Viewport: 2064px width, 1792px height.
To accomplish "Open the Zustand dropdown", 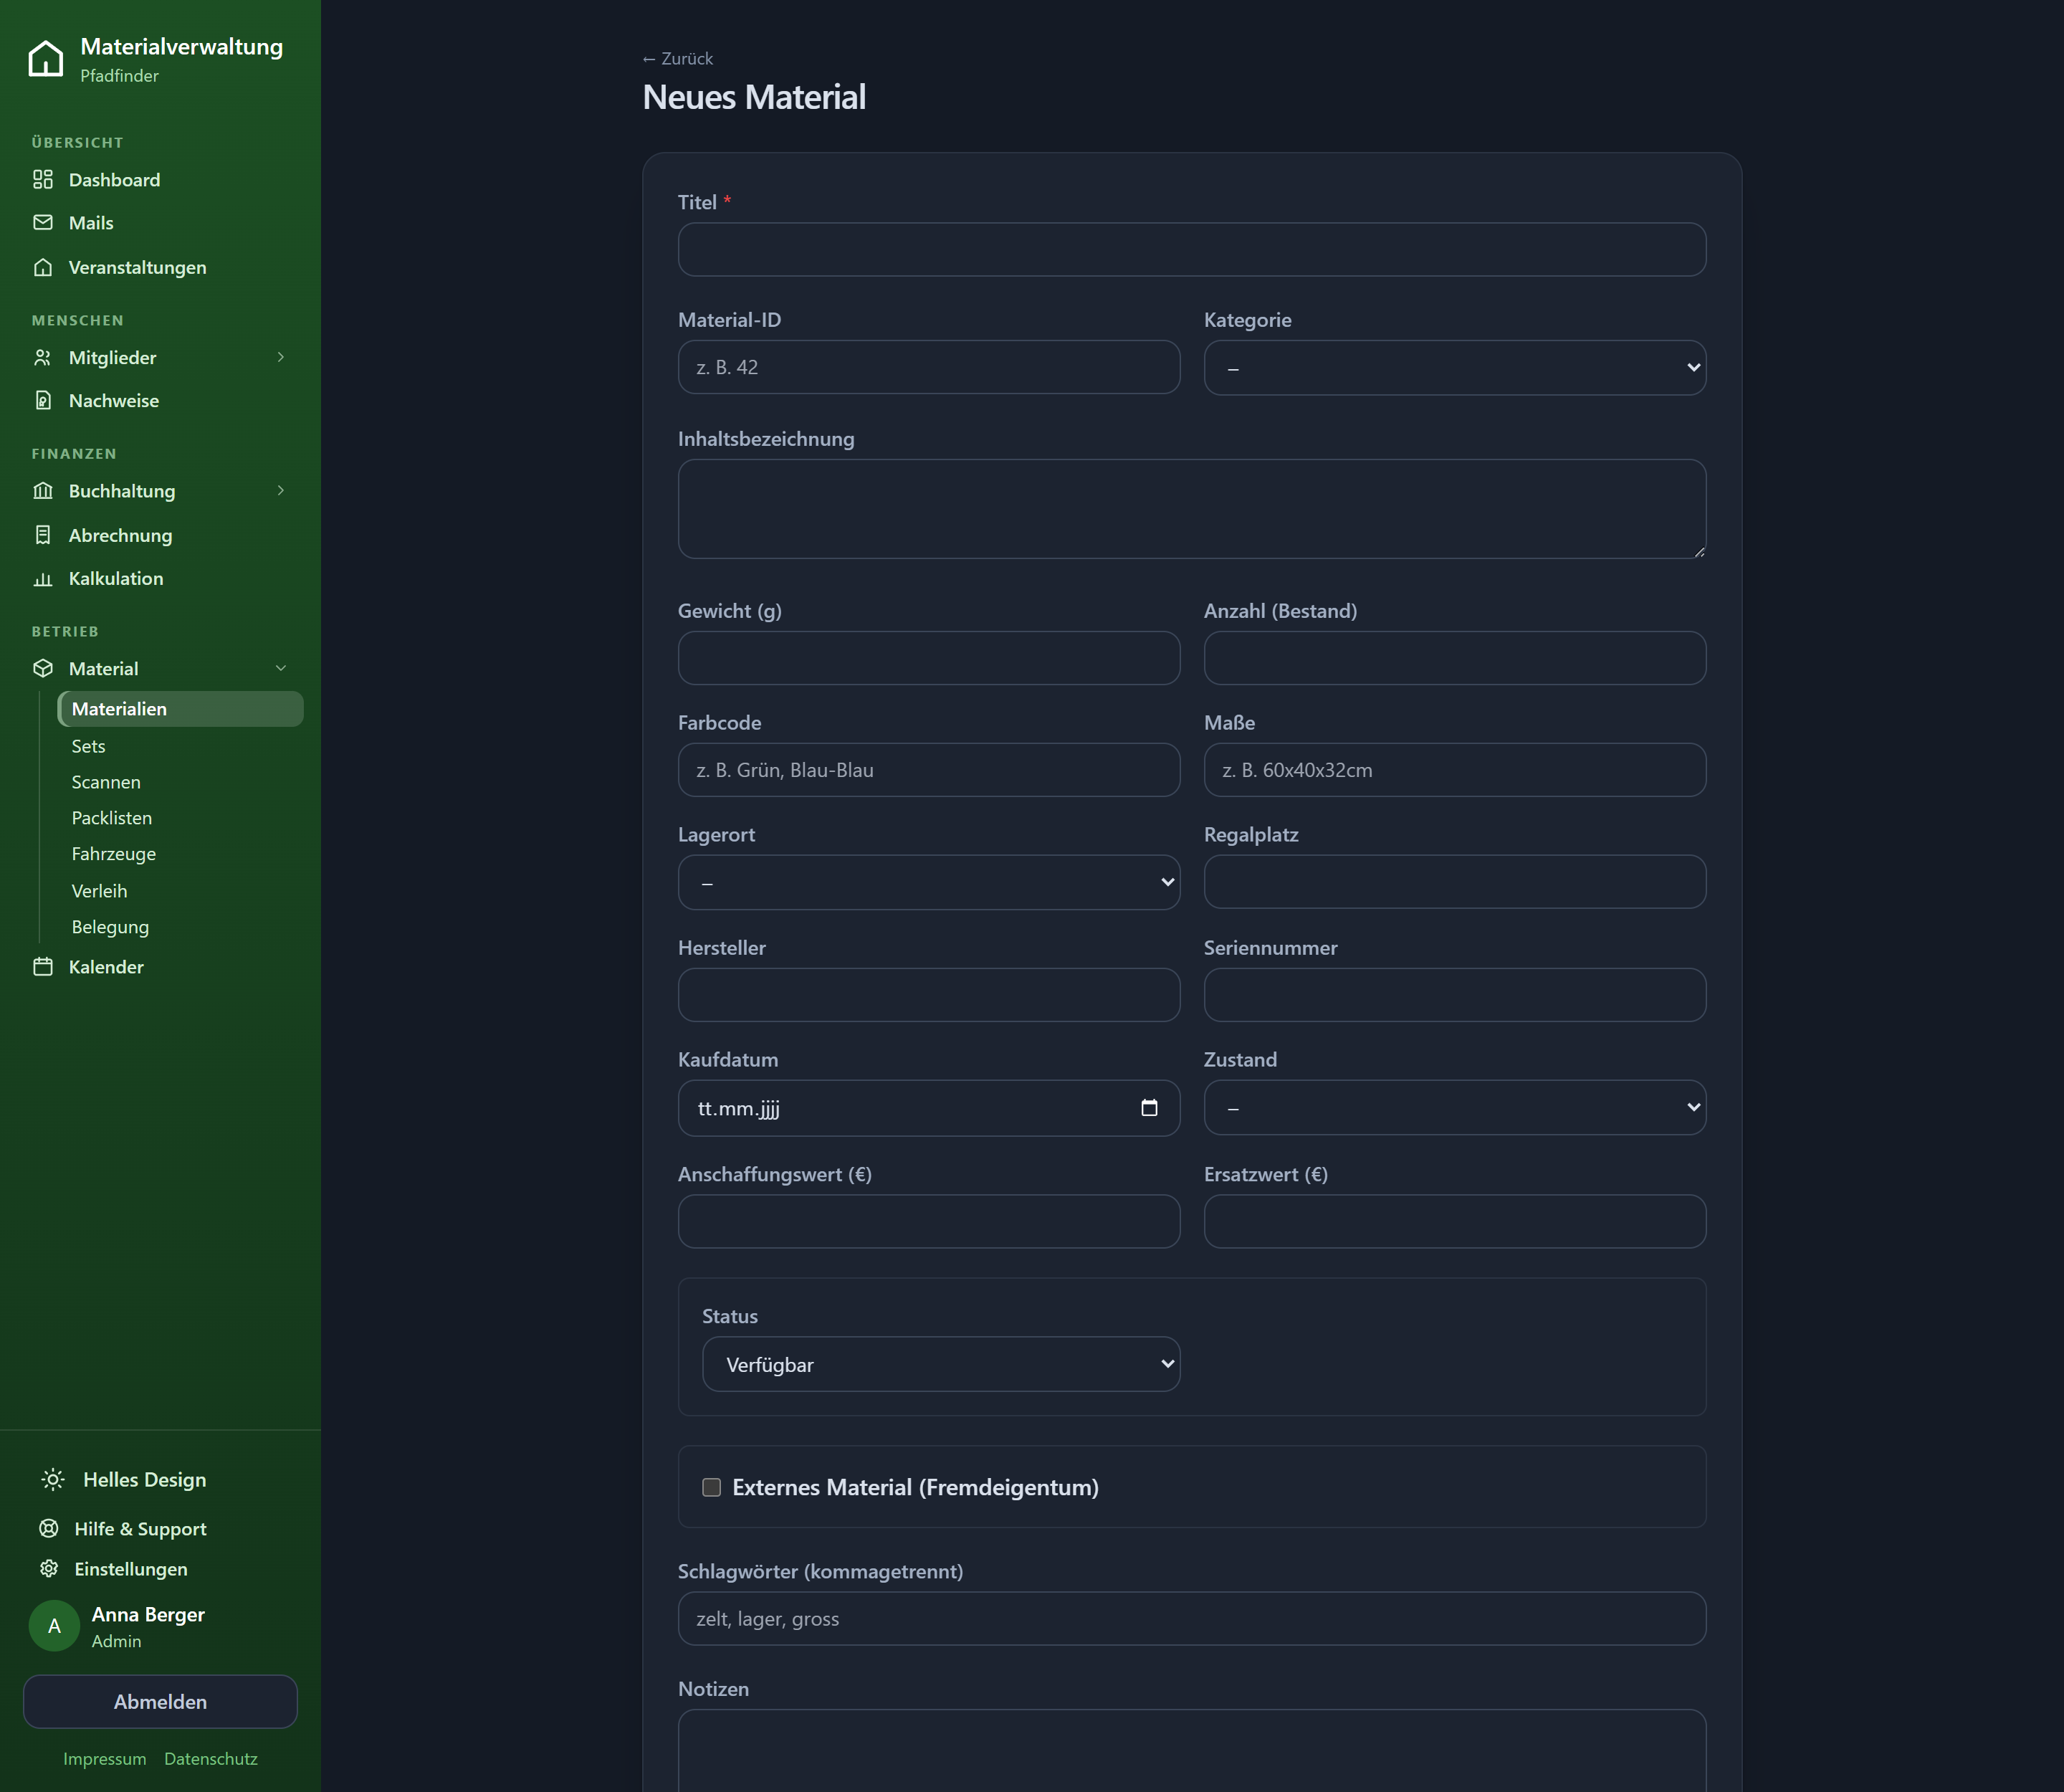I will tap(1455, 1107).
